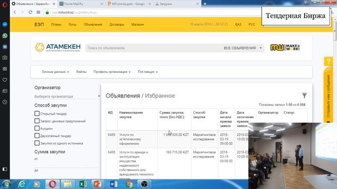The width and height of the screenshot is (337, 189).
Task: Click the Make it Work logo
Action: pos(285,47)
